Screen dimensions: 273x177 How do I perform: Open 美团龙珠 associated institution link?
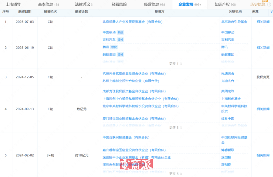(228, 91)
